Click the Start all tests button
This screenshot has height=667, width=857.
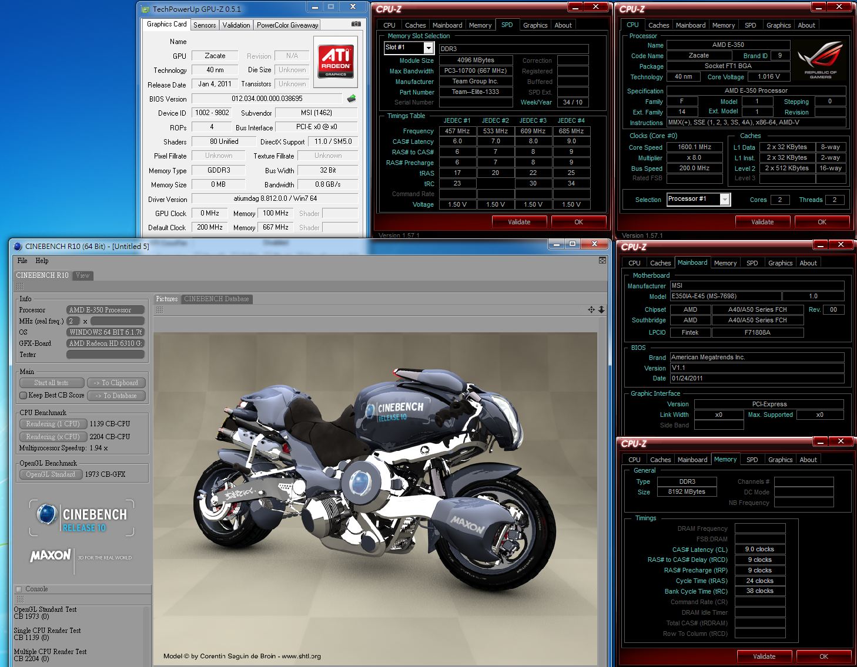(x=51, y=383)
